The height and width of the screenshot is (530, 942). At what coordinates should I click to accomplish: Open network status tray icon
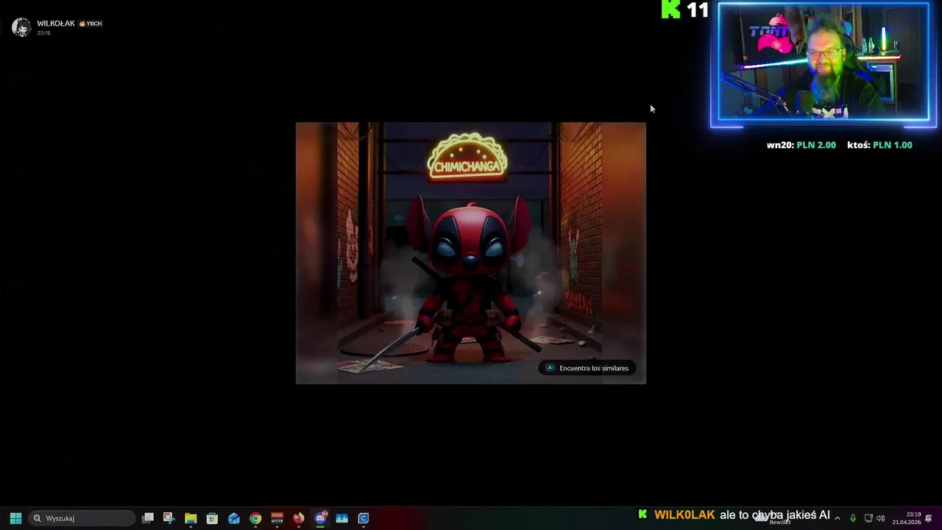(x=868, y=518)
